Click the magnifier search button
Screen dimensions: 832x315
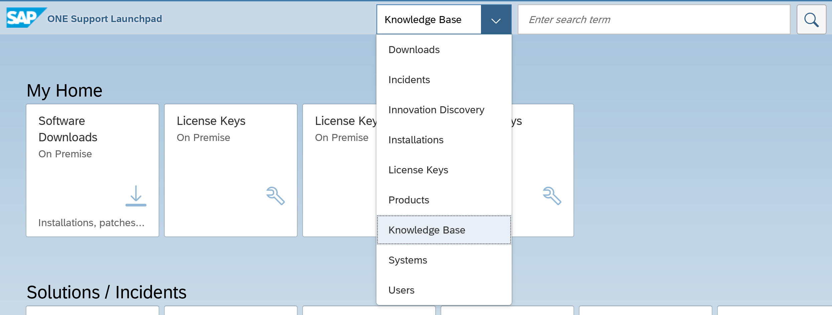pos(811,20)
